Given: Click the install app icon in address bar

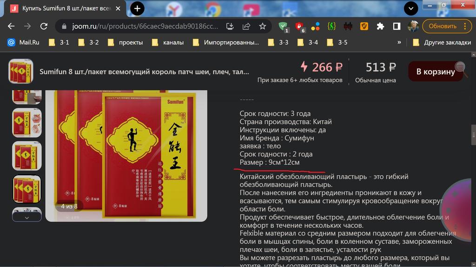Looking at the screenshot, I should 230,26.
